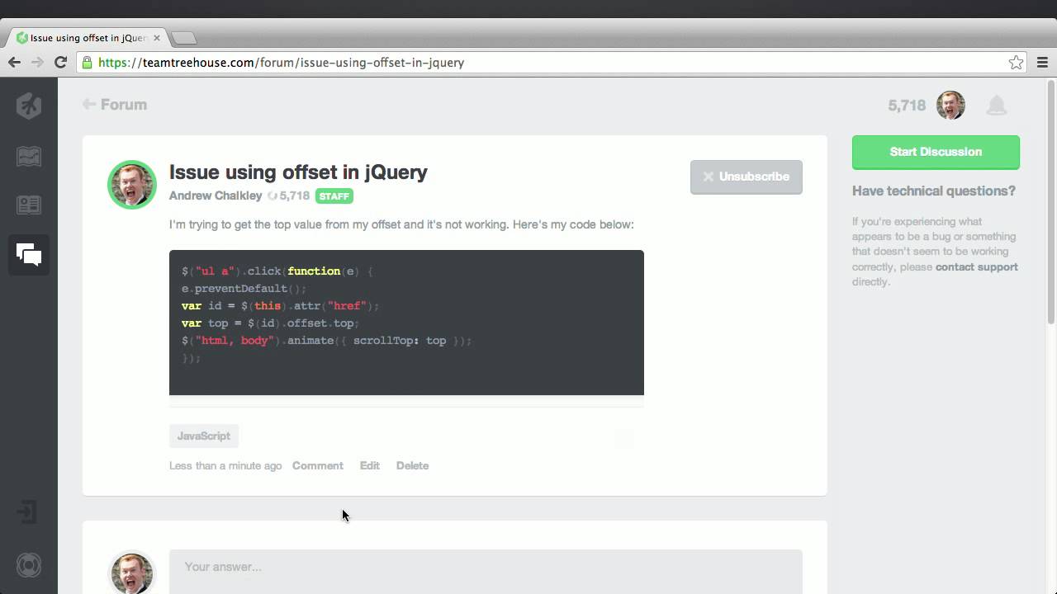The image size is (1057, 594).
Task: Click the post title 'Issue using offset in jQuery'
Action: [298, 172]
